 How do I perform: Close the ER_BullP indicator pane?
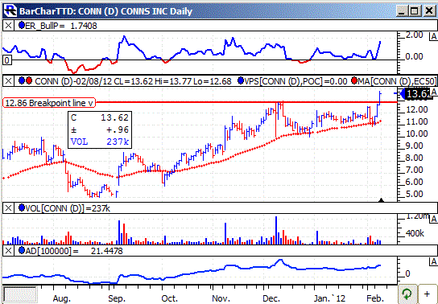(8, 26)
